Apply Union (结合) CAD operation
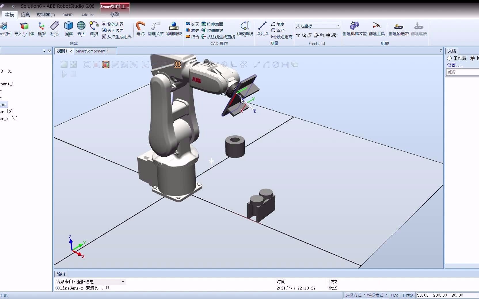 pyautogui.click(x=192, y=37)
